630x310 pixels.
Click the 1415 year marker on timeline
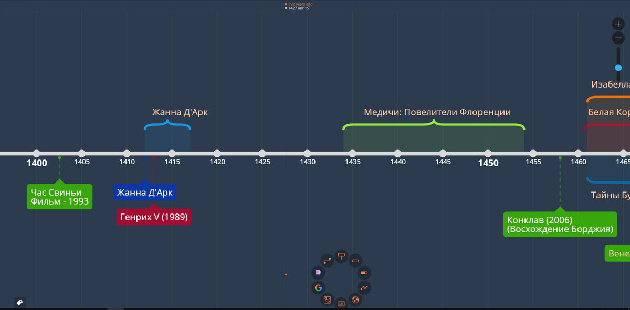coord(172,153)
